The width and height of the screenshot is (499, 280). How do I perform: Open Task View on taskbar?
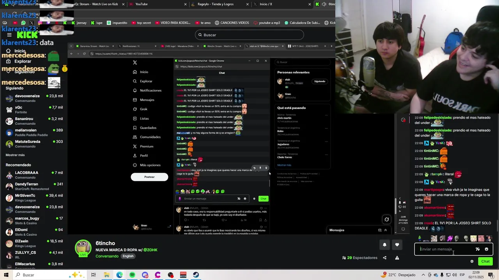pyautogui.click(x=94, y=275)
